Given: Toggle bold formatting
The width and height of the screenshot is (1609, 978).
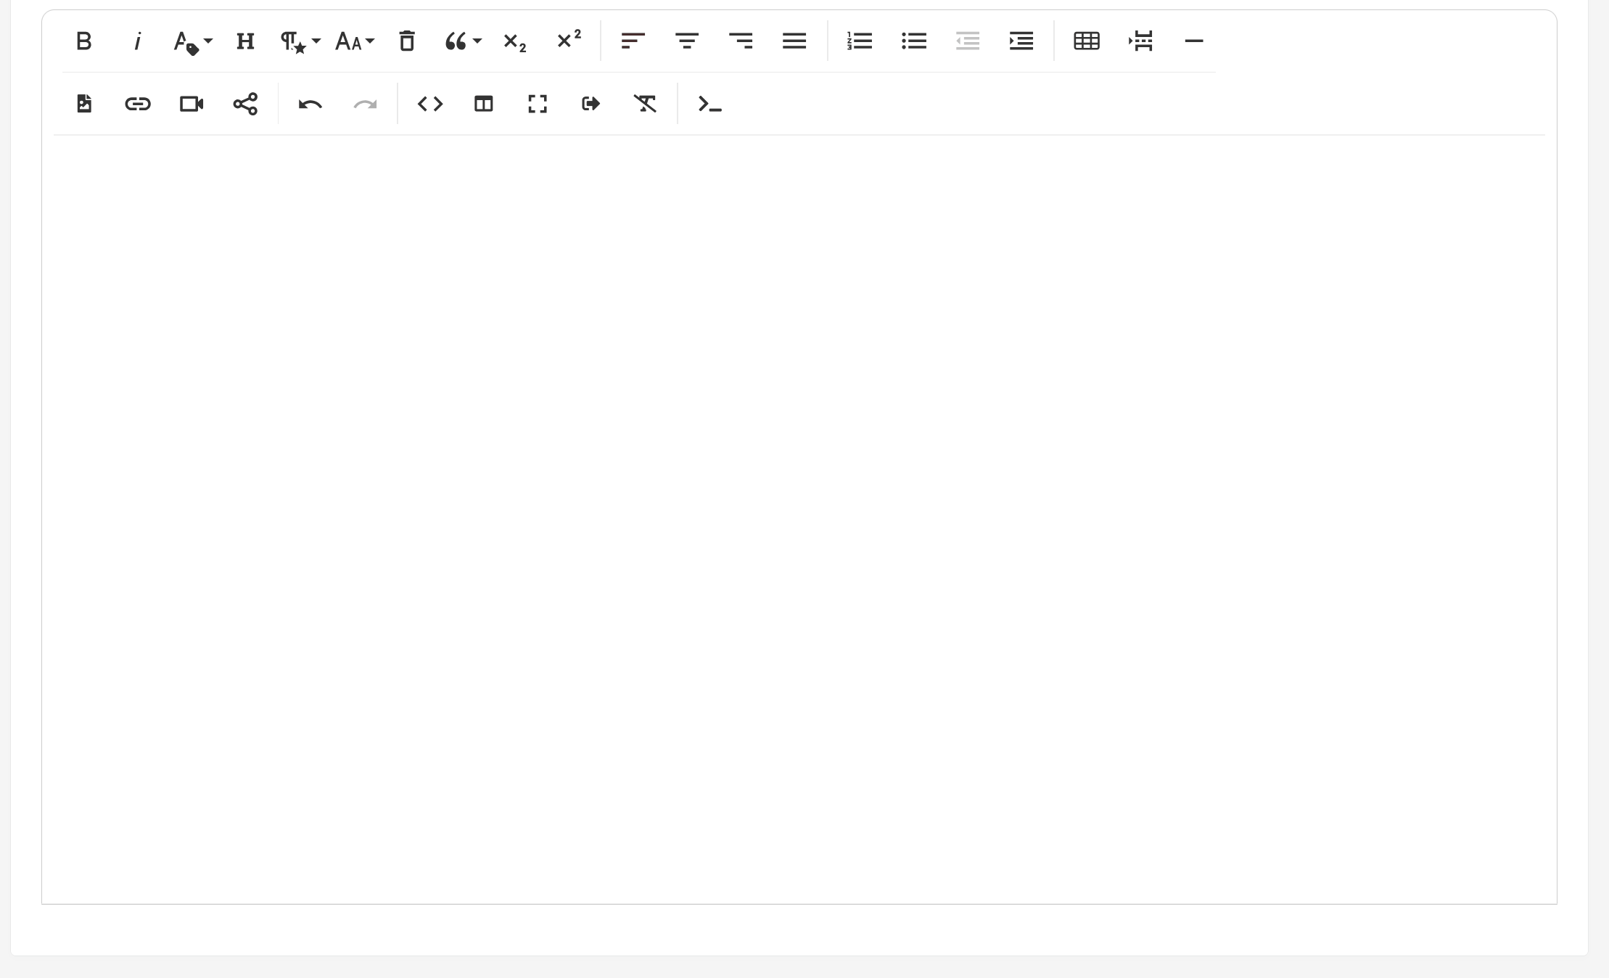Looking at the screenshot, I should point(84,41).
